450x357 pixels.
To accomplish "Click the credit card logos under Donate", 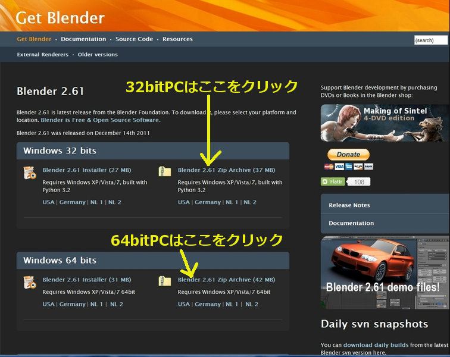I will point(349,167).
